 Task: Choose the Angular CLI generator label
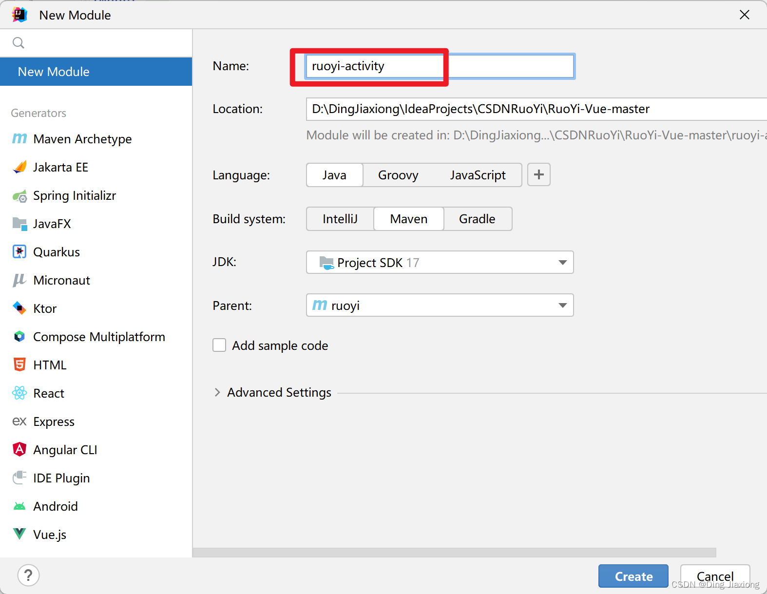pos(65,450)
